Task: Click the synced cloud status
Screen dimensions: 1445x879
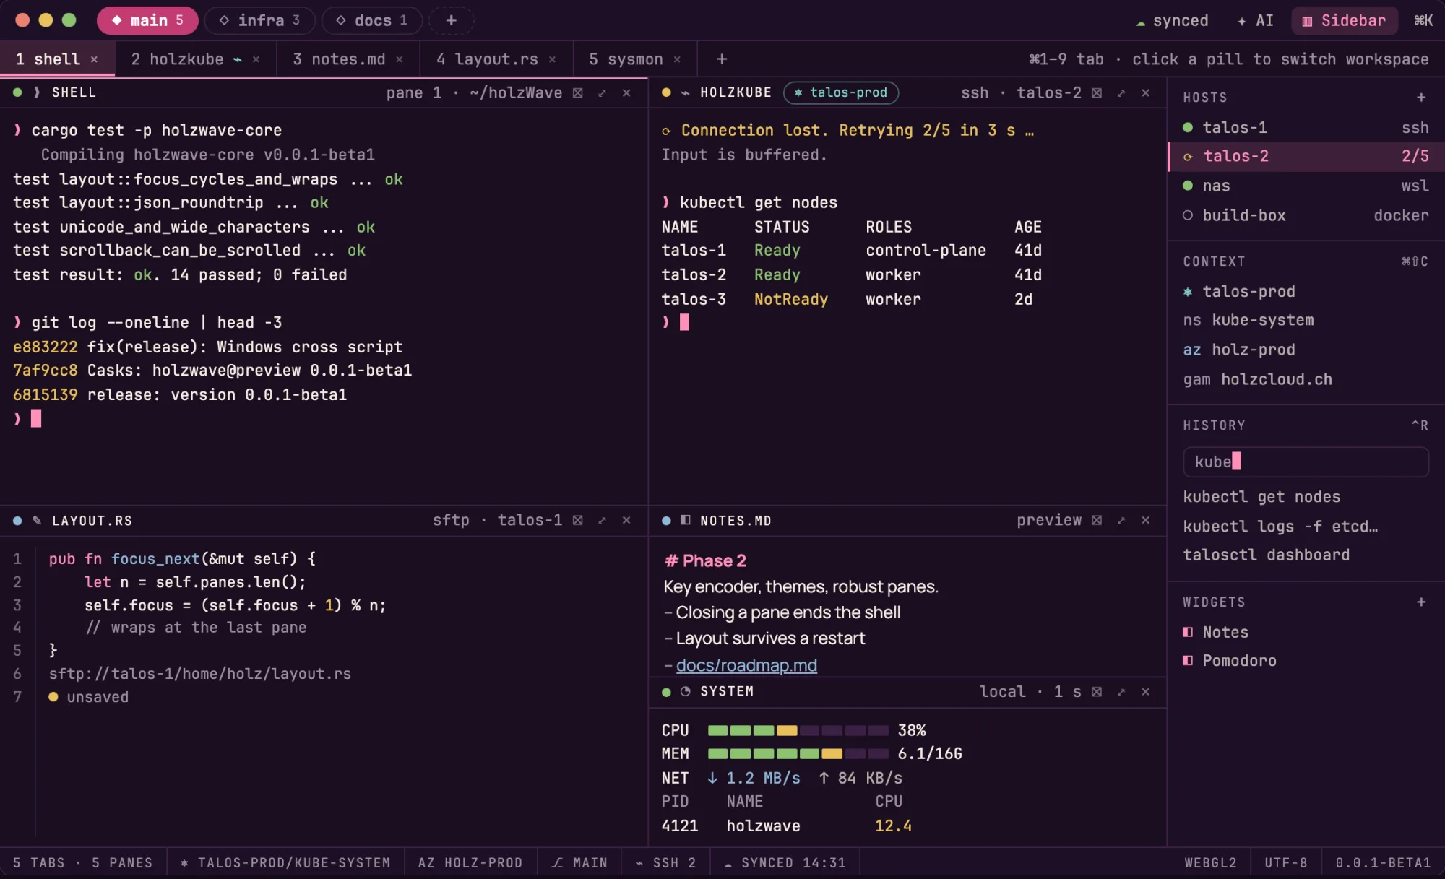Action: 1172,20
